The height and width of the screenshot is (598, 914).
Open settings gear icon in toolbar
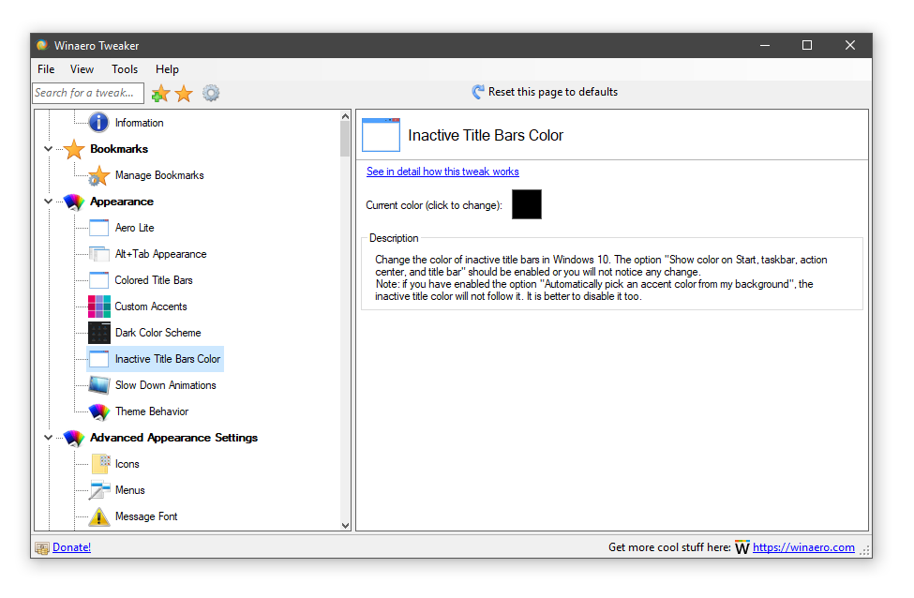[211, 93]
